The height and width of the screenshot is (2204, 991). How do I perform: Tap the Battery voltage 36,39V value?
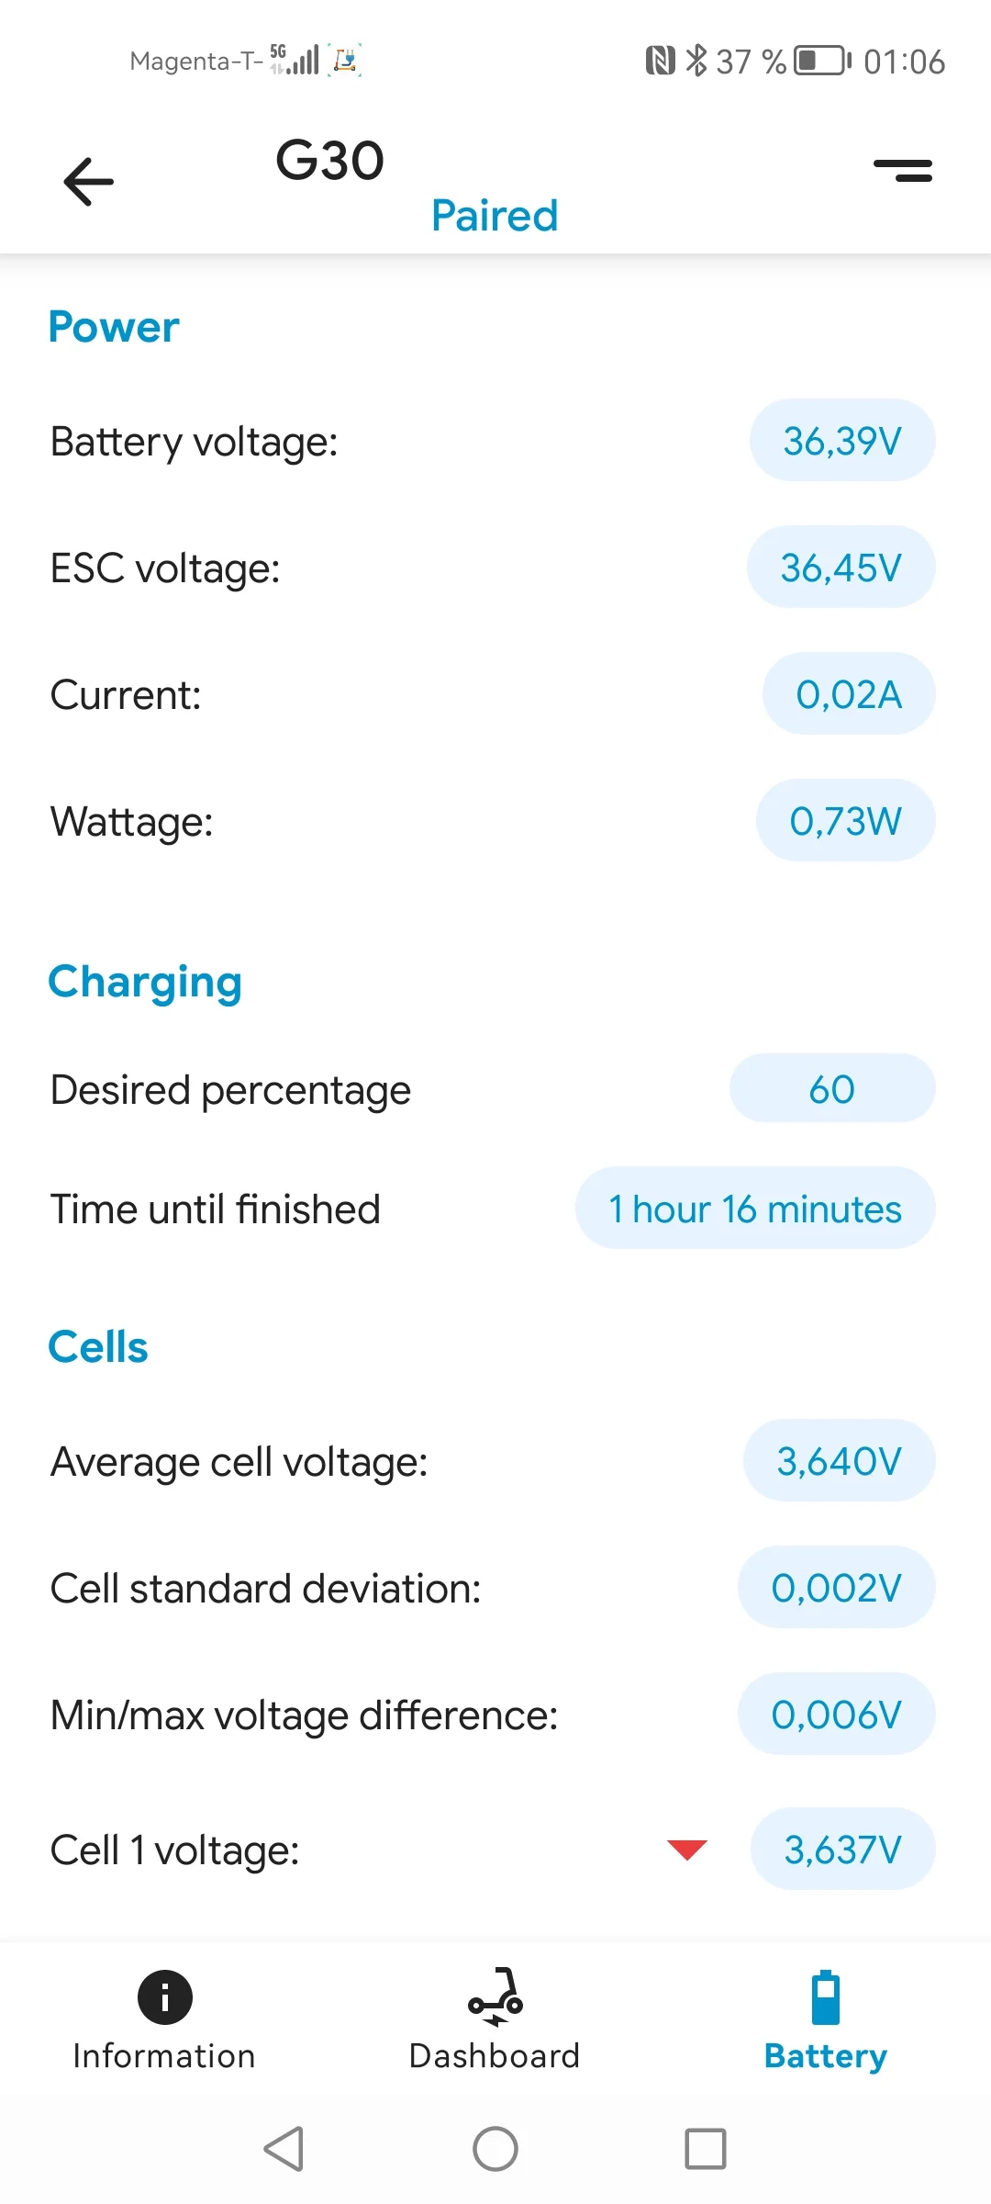[842, 441]
